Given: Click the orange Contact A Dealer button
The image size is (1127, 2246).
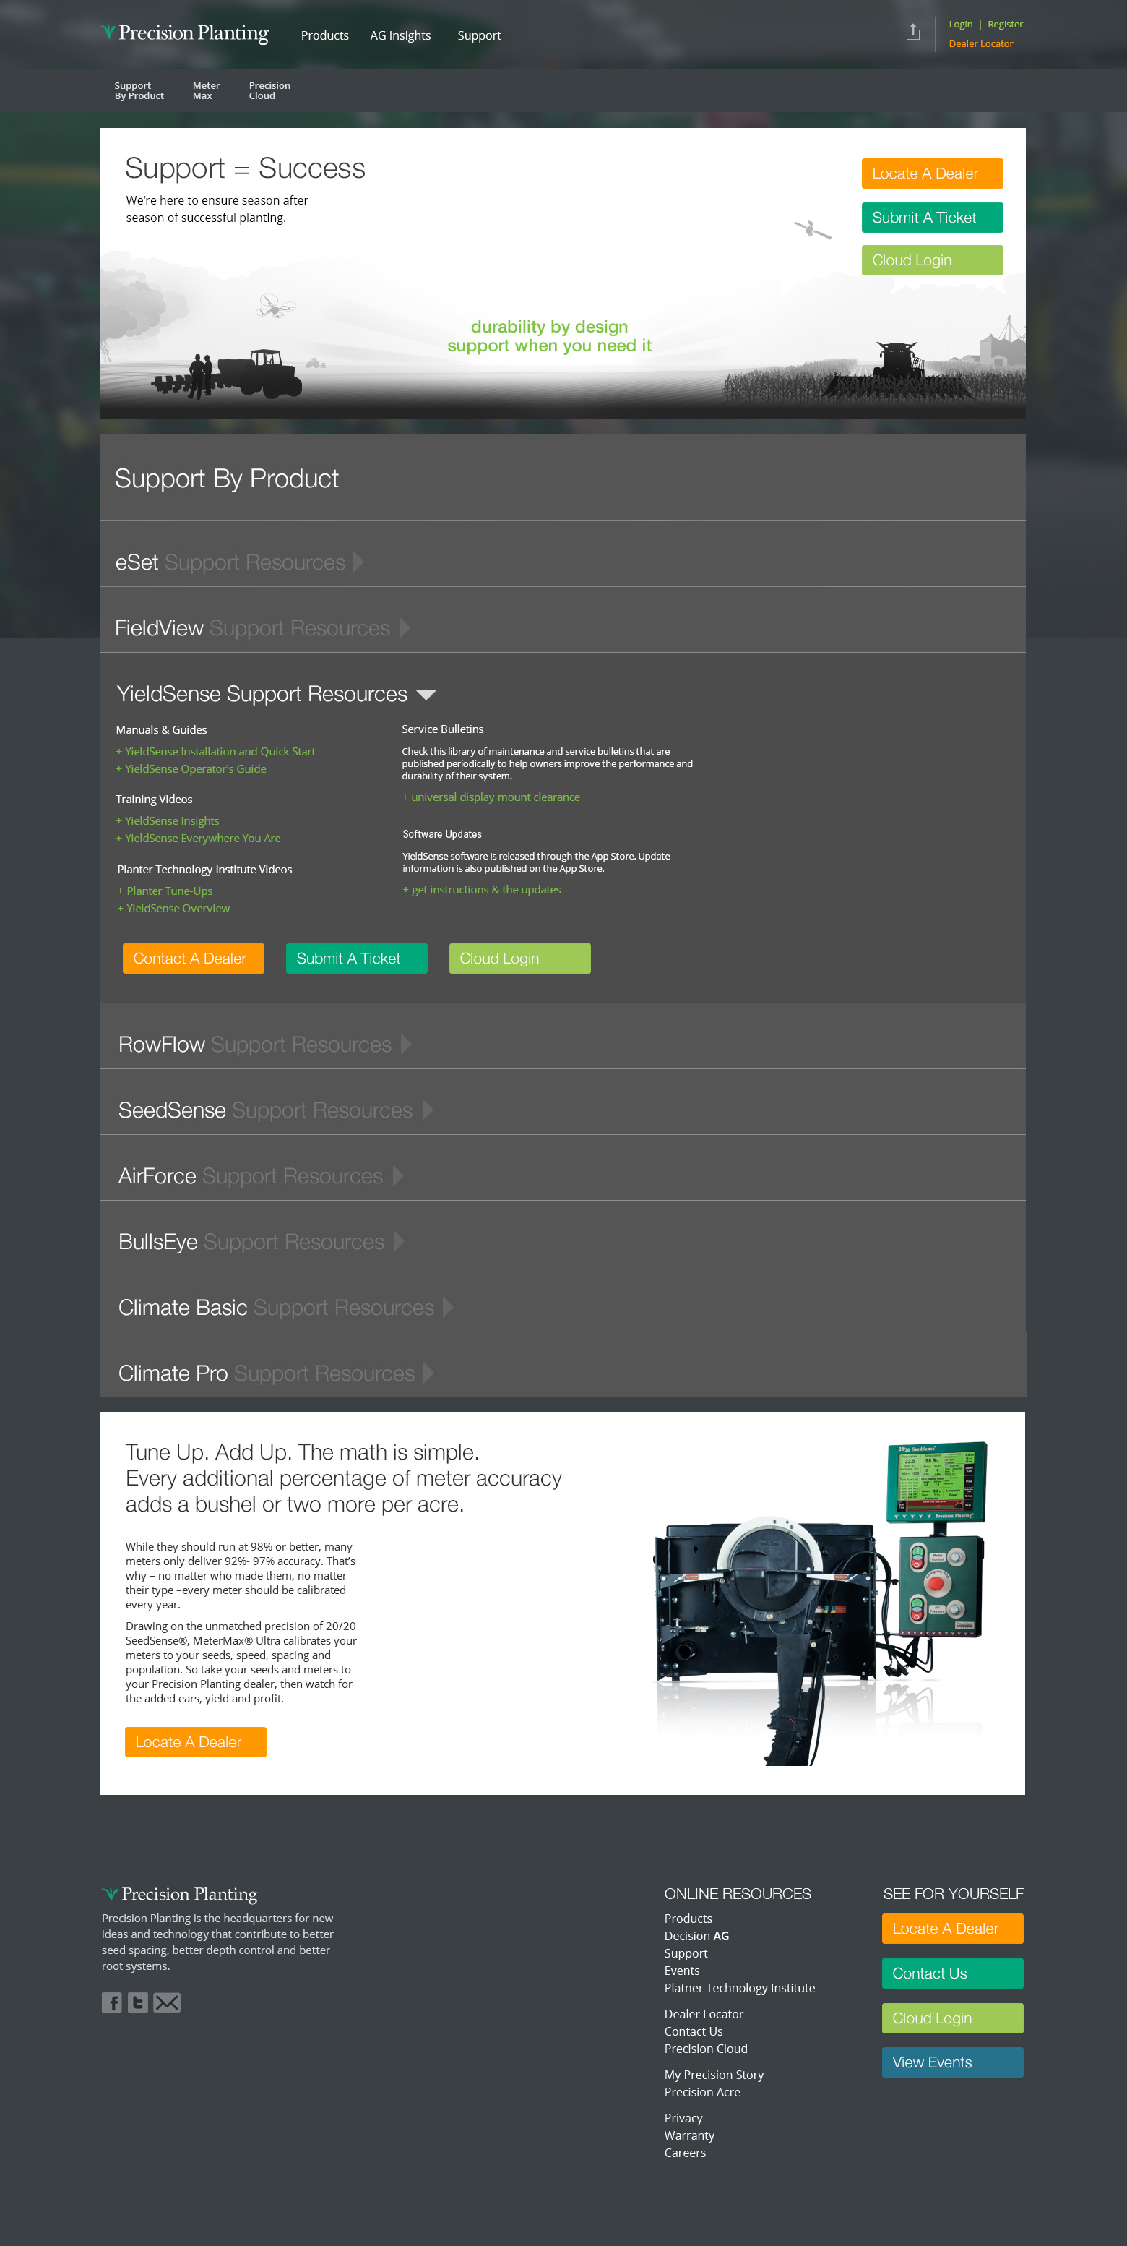Looking at the screenshot, I should pos(193,959).
